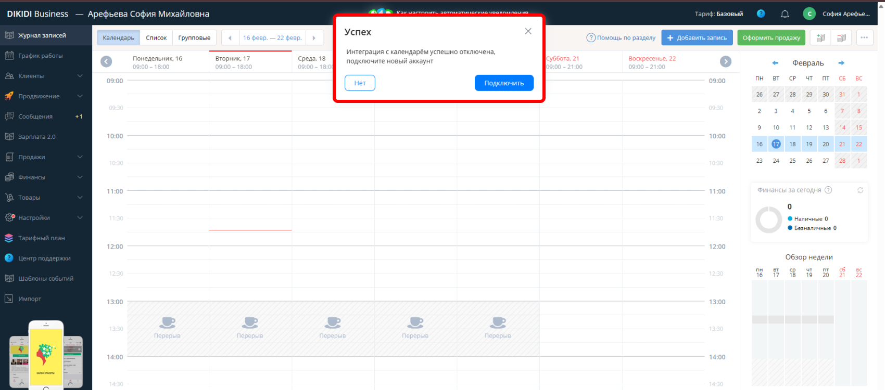Expand the Клиенты sidebar section

pyautogui.click(x=80, y=76)
